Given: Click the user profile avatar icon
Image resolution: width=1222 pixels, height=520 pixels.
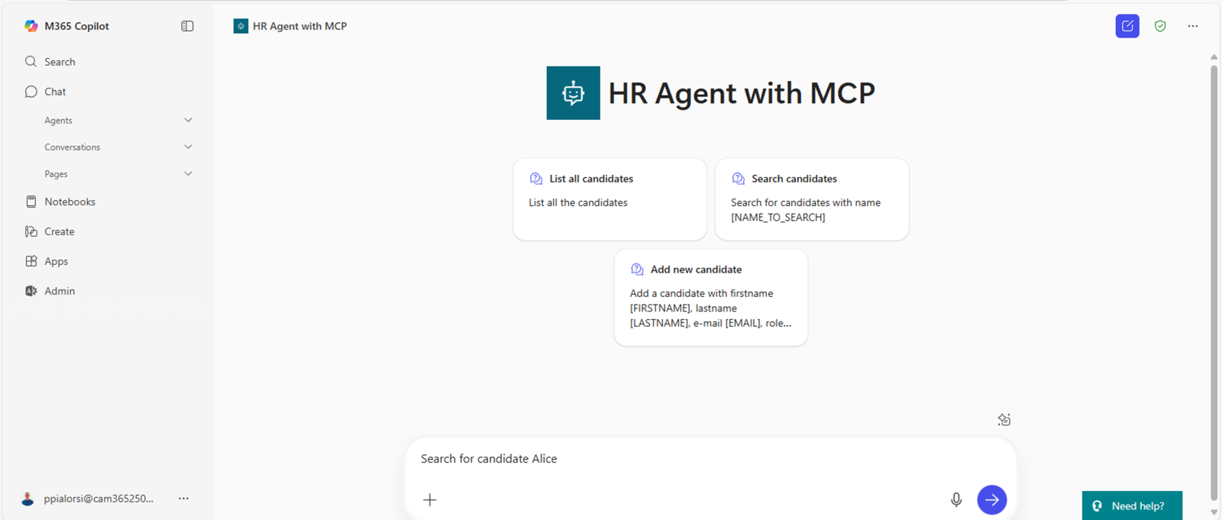Looking at the screenshot, I should click(x=28, y=499).
